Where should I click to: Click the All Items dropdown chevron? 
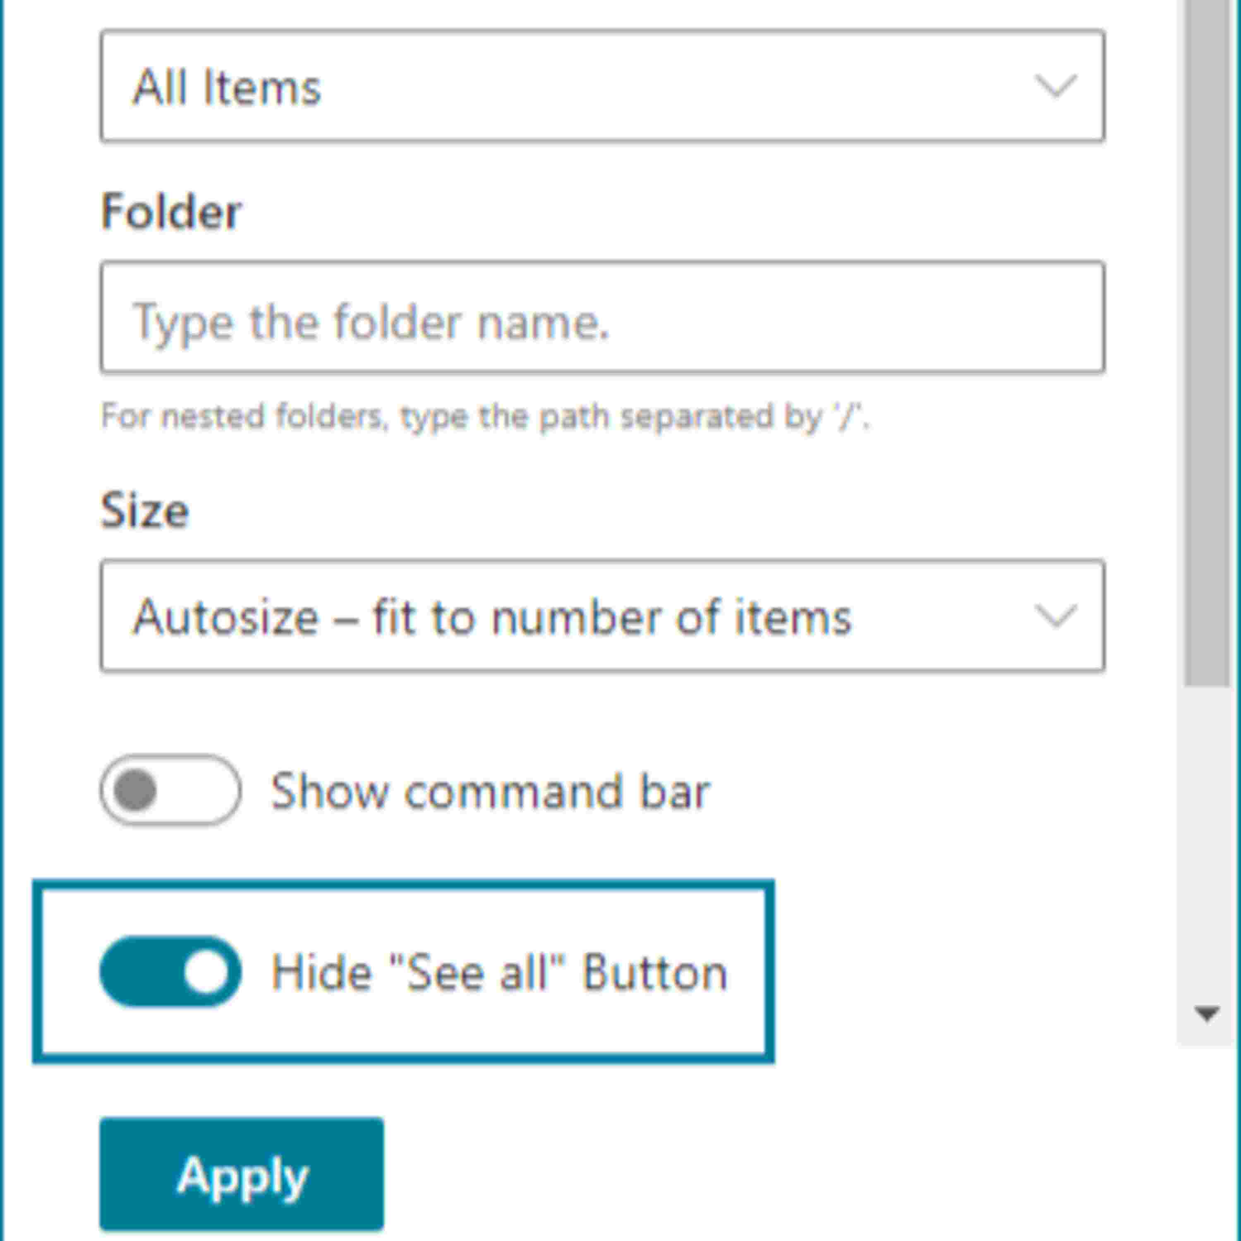[x=1055, y=86]
